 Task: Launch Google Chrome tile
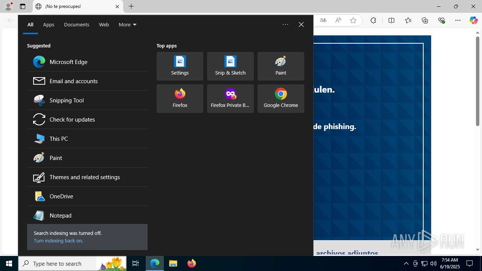(281, 99)
